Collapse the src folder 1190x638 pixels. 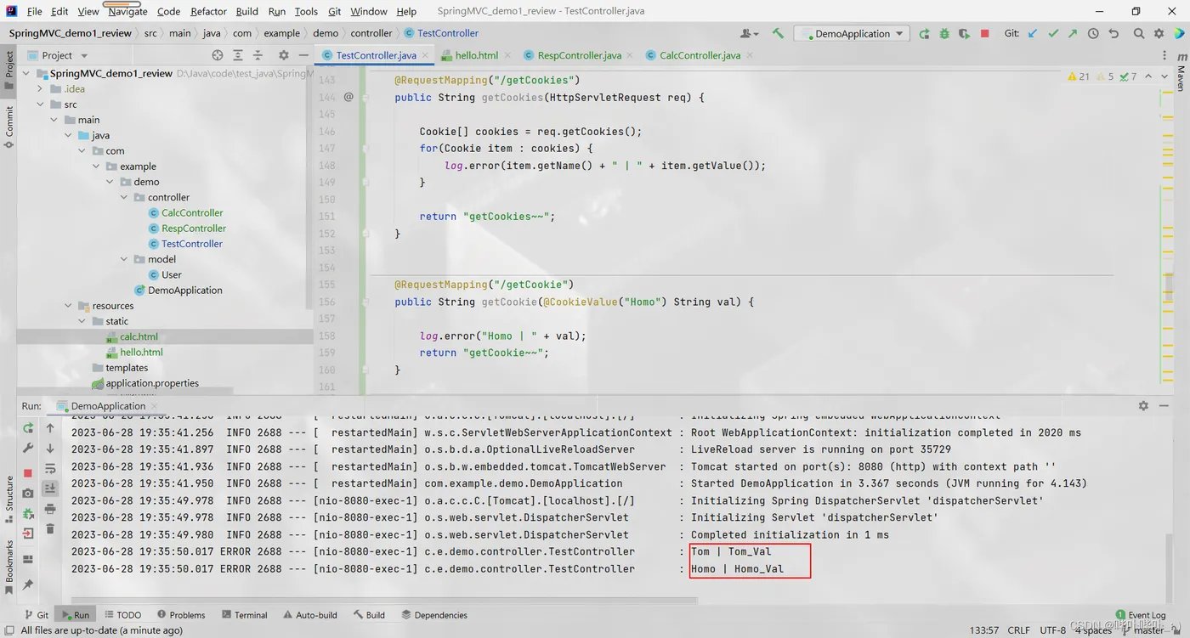tap(41, 104)
